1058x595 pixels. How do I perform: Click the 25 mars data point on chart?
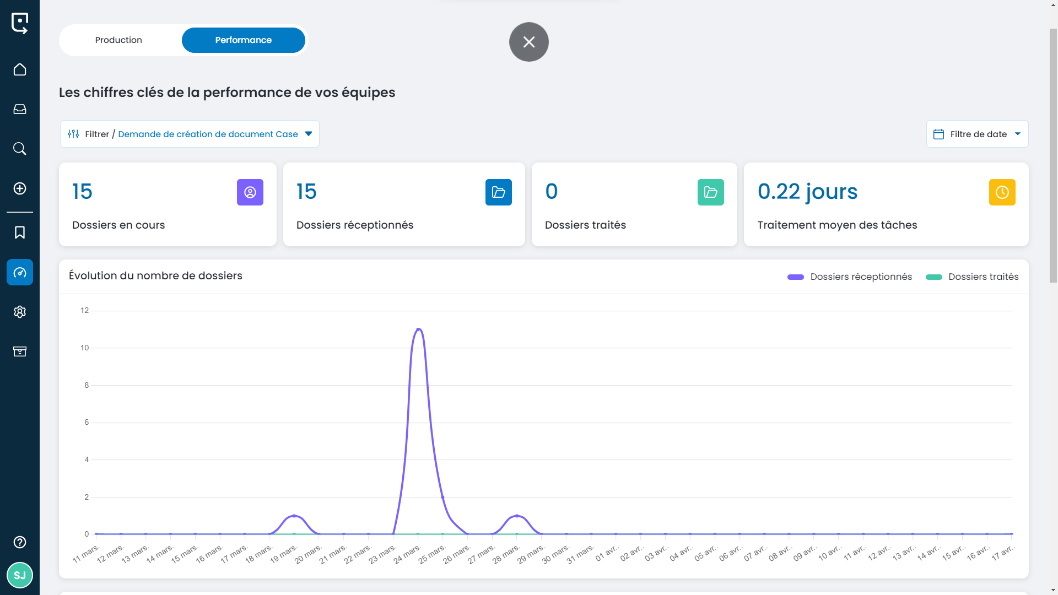(442, 497)
